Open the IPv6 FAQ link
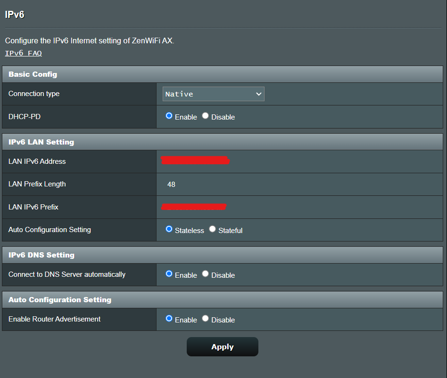Viewport: 447px width, 378px height. pos(23,53)
